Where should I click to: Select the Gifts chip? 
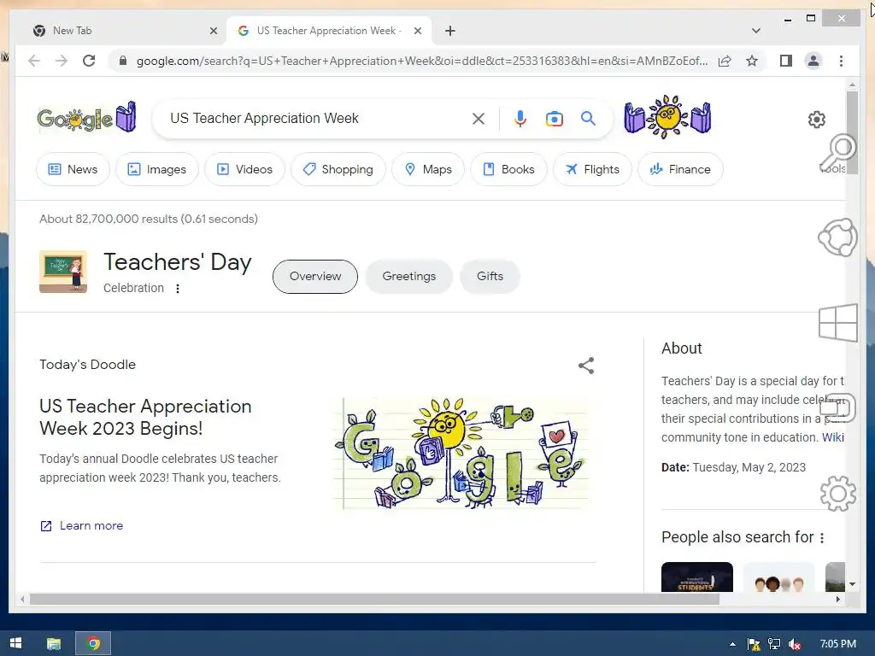pyautogui.click(x=490, y=276)
